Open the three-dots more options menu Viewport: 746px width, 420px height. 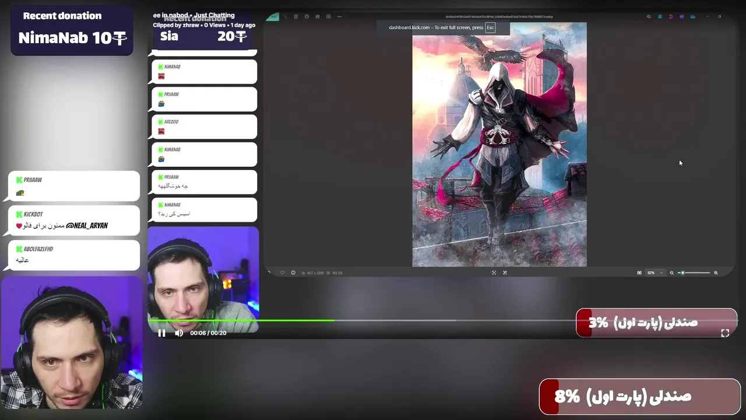339,16
